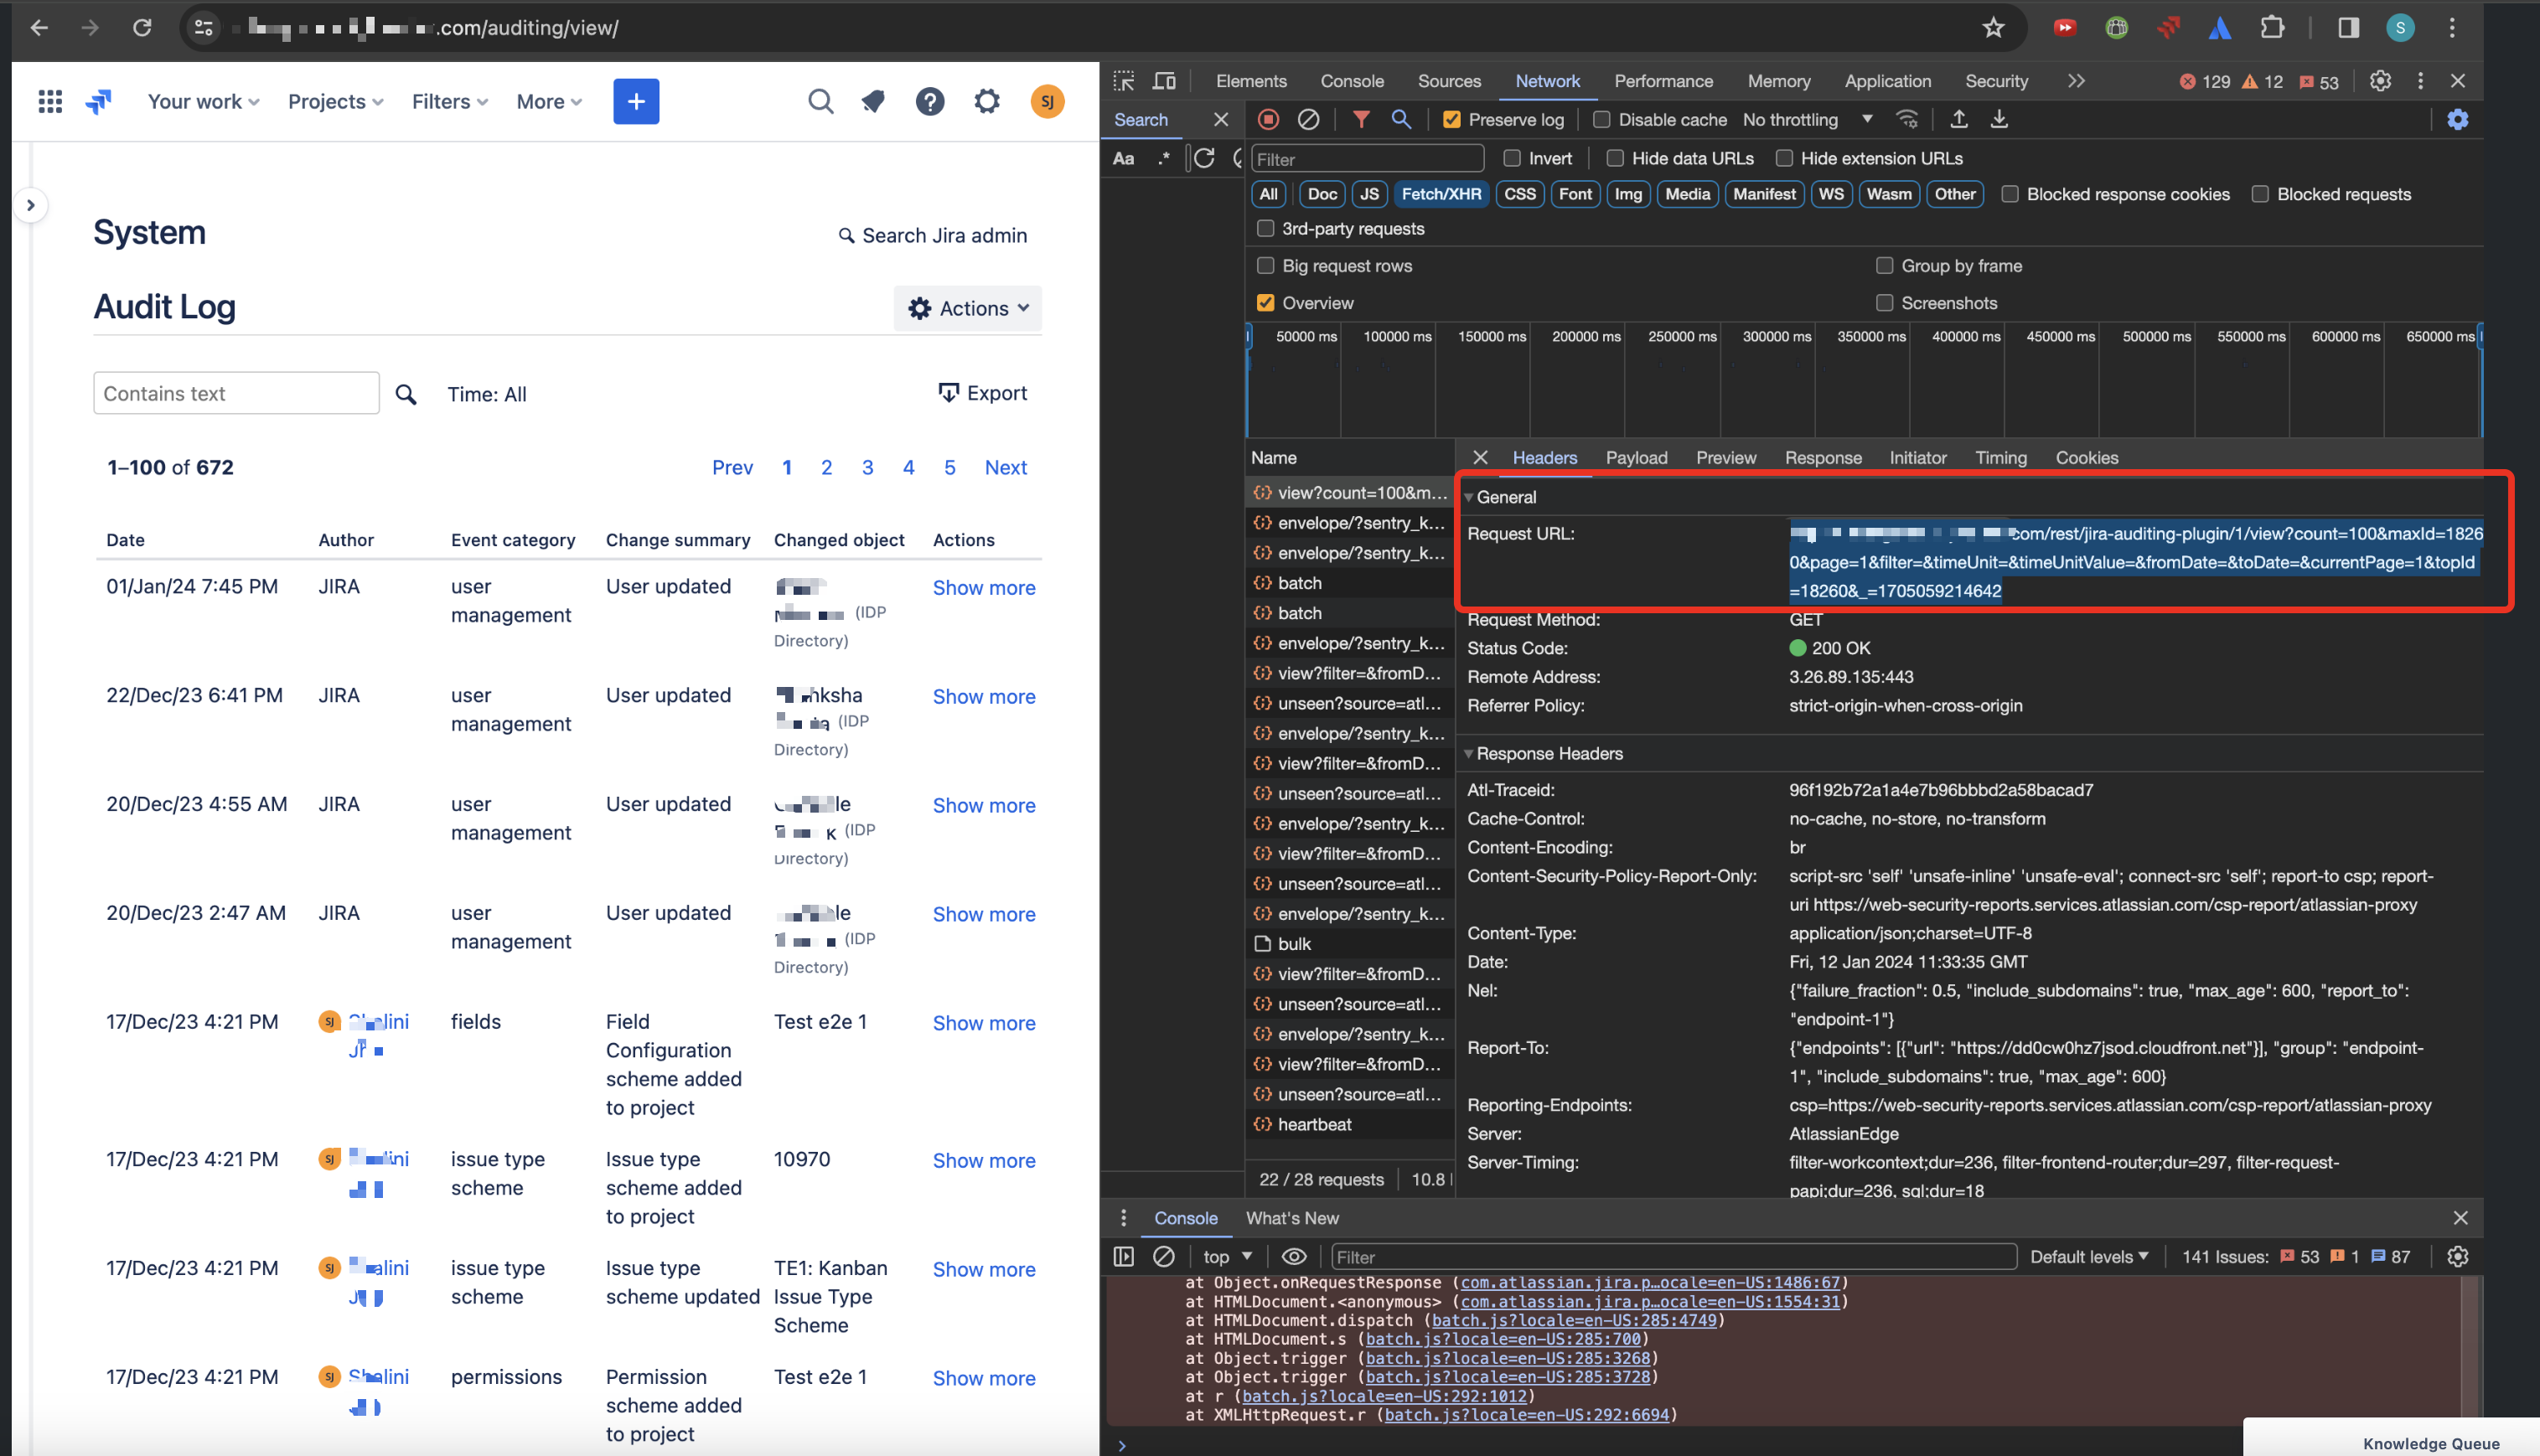Click the Contains text search field

pos(236,393)
